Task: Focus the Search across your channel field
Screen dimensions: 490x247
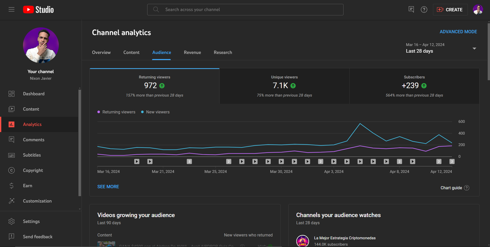Action: [245, 10]
